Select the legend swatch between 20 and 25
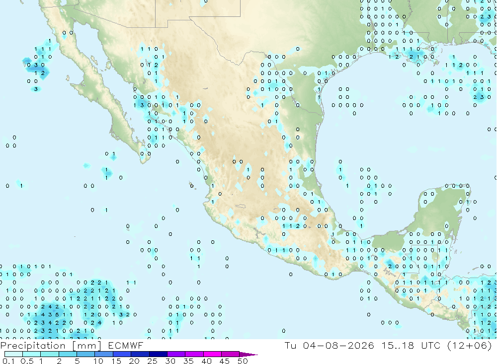 [140, 354]
